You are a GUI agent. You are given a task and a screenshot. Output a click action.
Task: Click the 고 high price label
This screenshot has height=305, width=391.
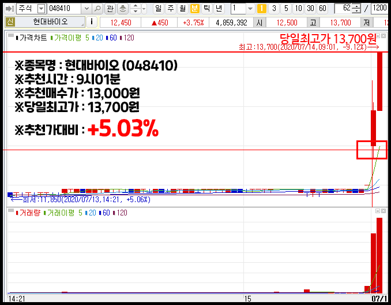313,23
